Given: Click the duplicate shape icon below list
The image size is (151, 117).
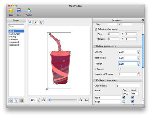Looking at the screenshot, I should click(x=16, y=101).
